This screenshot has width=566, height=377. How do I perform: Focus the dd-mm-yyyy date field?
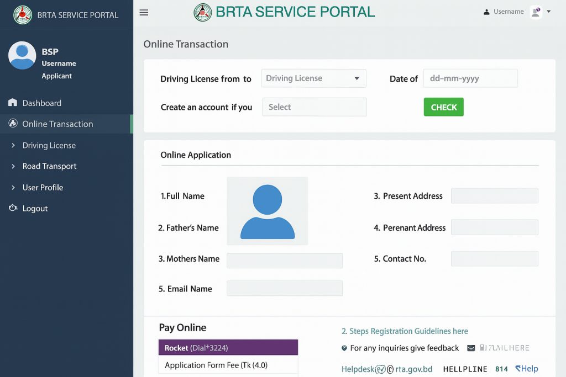pyautogui.click(x=470, y=78)
